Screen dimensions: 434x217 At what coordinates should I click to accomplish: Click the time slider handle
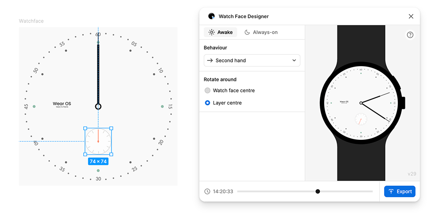318,191
